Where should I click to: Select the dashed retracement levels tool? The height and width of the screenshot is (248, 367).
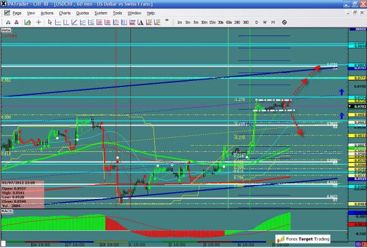pos(91,23)
